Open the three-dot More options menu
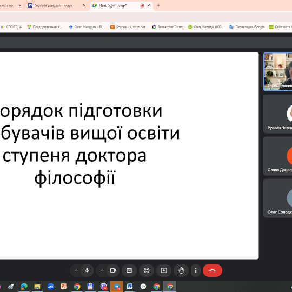292x292 pixels. (196, 270)
